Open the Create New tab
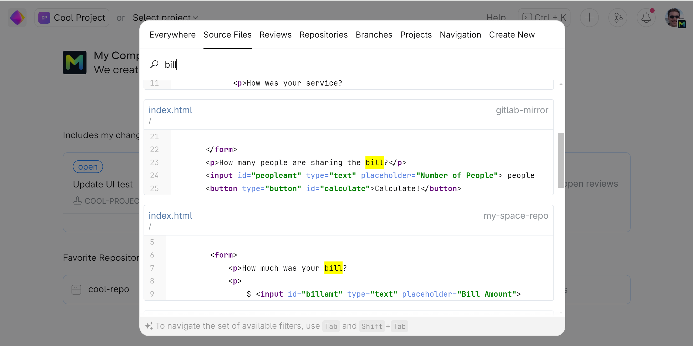 coord(512,35)
